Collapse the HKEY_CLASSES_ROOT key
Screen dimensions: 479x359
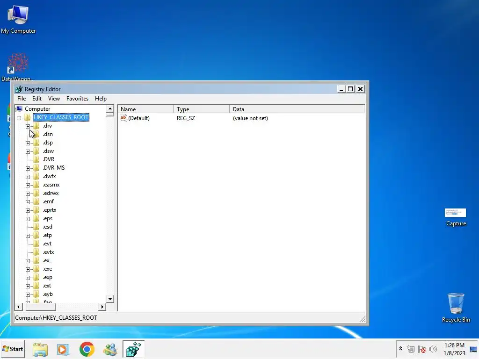point(19,117)
